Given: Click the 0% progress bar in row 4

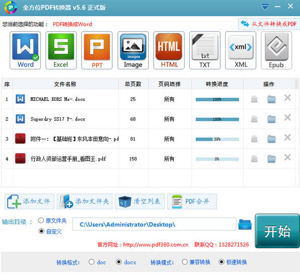Looking at the screenshot, I should point(217,159).
